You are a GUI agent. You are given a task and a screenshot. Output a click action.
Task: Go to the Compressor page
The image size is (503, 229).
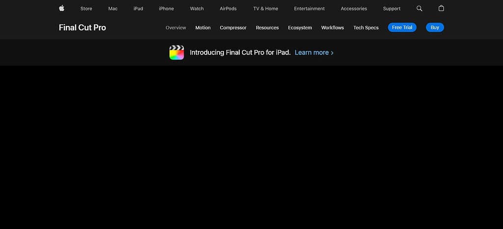pyautogui.click(x=233, y=27)
